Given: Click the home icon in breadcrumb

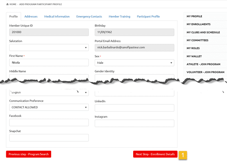Looking at the screenshot, I should click(8, 4).
